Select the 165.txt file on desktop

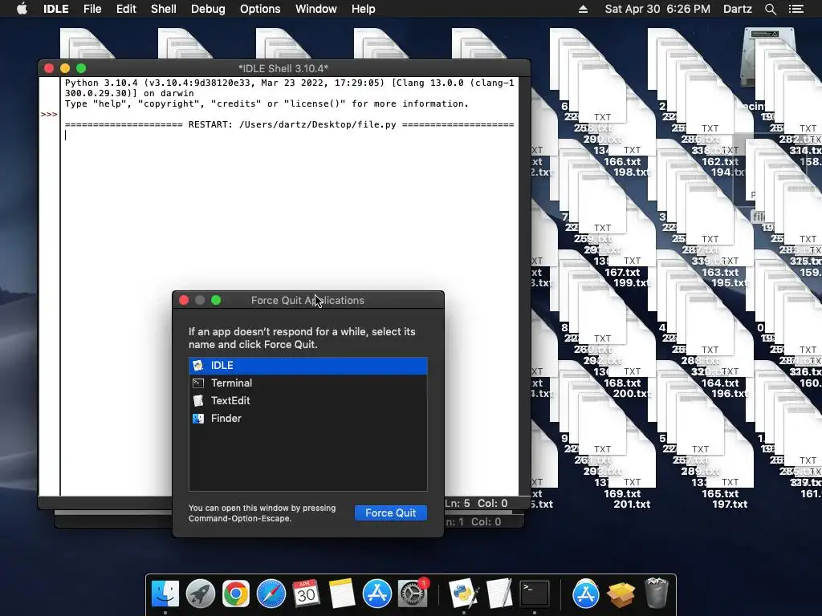coord(720,493)
